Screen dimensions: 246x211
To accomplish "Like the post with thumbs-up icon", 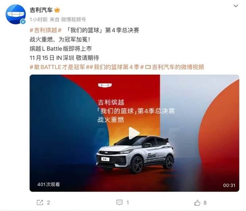I will (197, 203).
